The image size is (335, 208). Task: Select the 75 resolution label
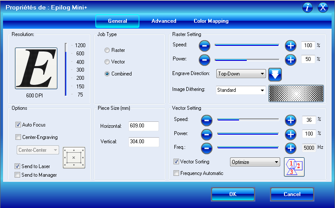point(80,95)
